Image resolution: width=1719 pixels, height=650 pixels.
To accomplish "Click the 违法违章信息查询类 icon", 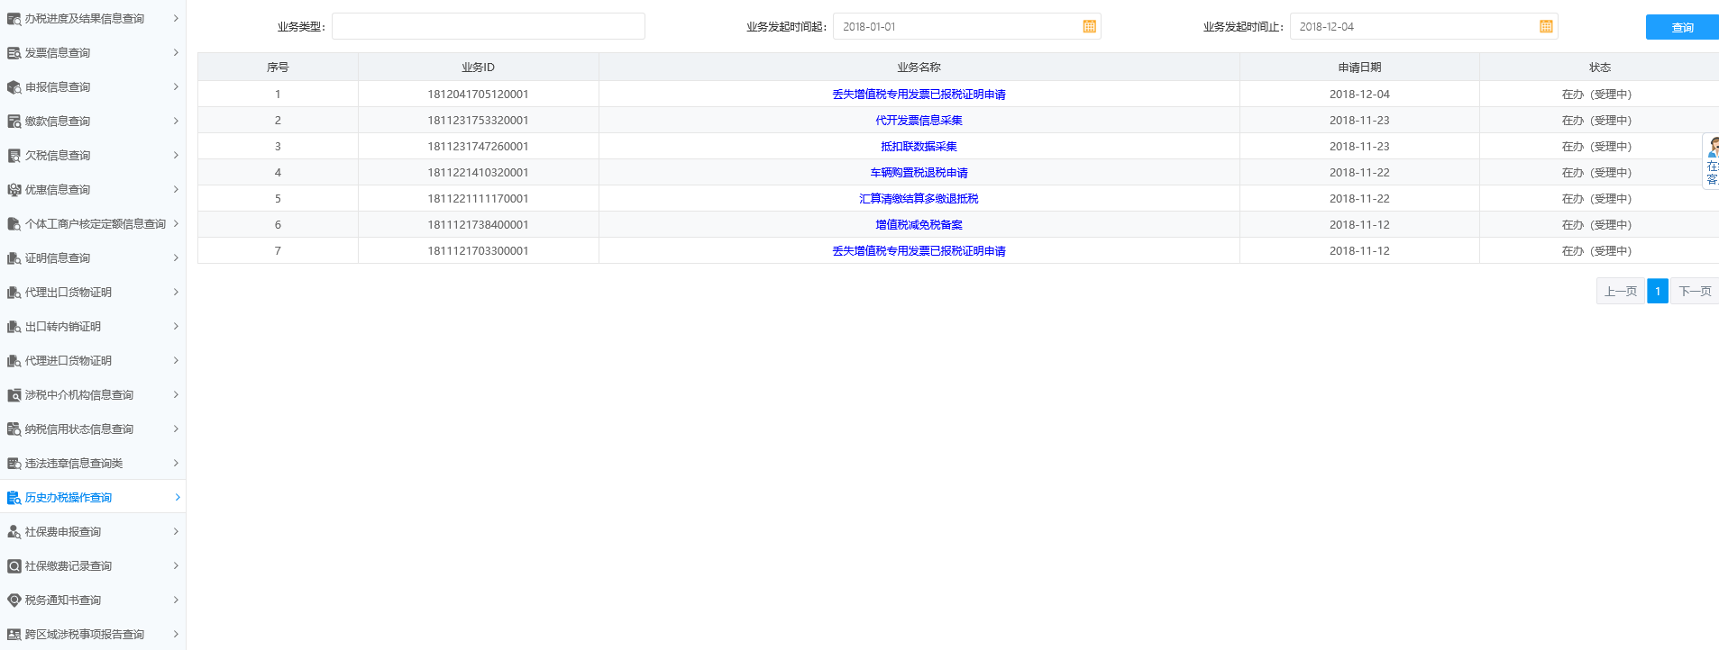I will (x=14, y=464).
